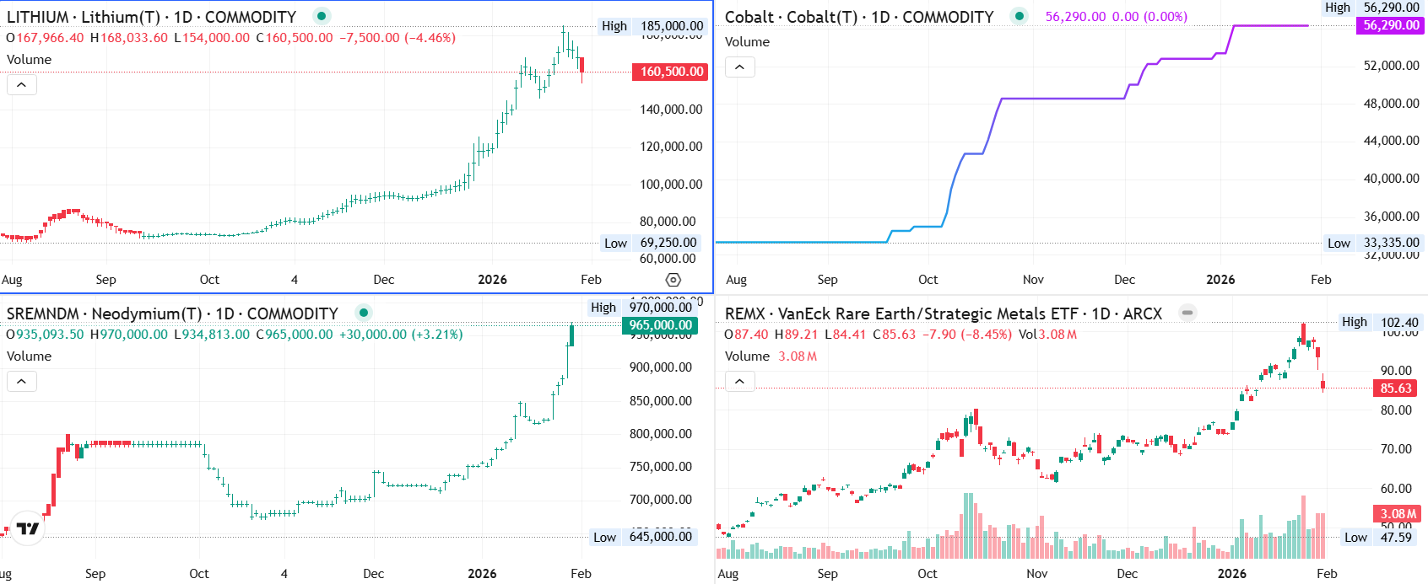Collapse the Lithium chart legend chevron
1428x584 pixels.
22,84
